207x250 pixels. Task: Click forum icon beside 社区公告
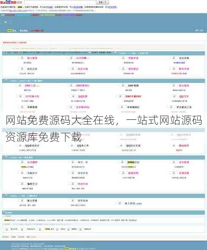click(x=22, y=69)
